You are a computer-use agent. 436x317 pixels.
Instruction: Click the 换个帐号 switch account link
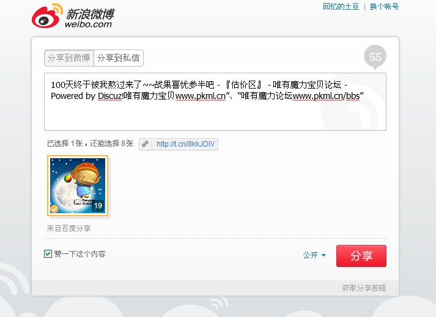point(384,6)
